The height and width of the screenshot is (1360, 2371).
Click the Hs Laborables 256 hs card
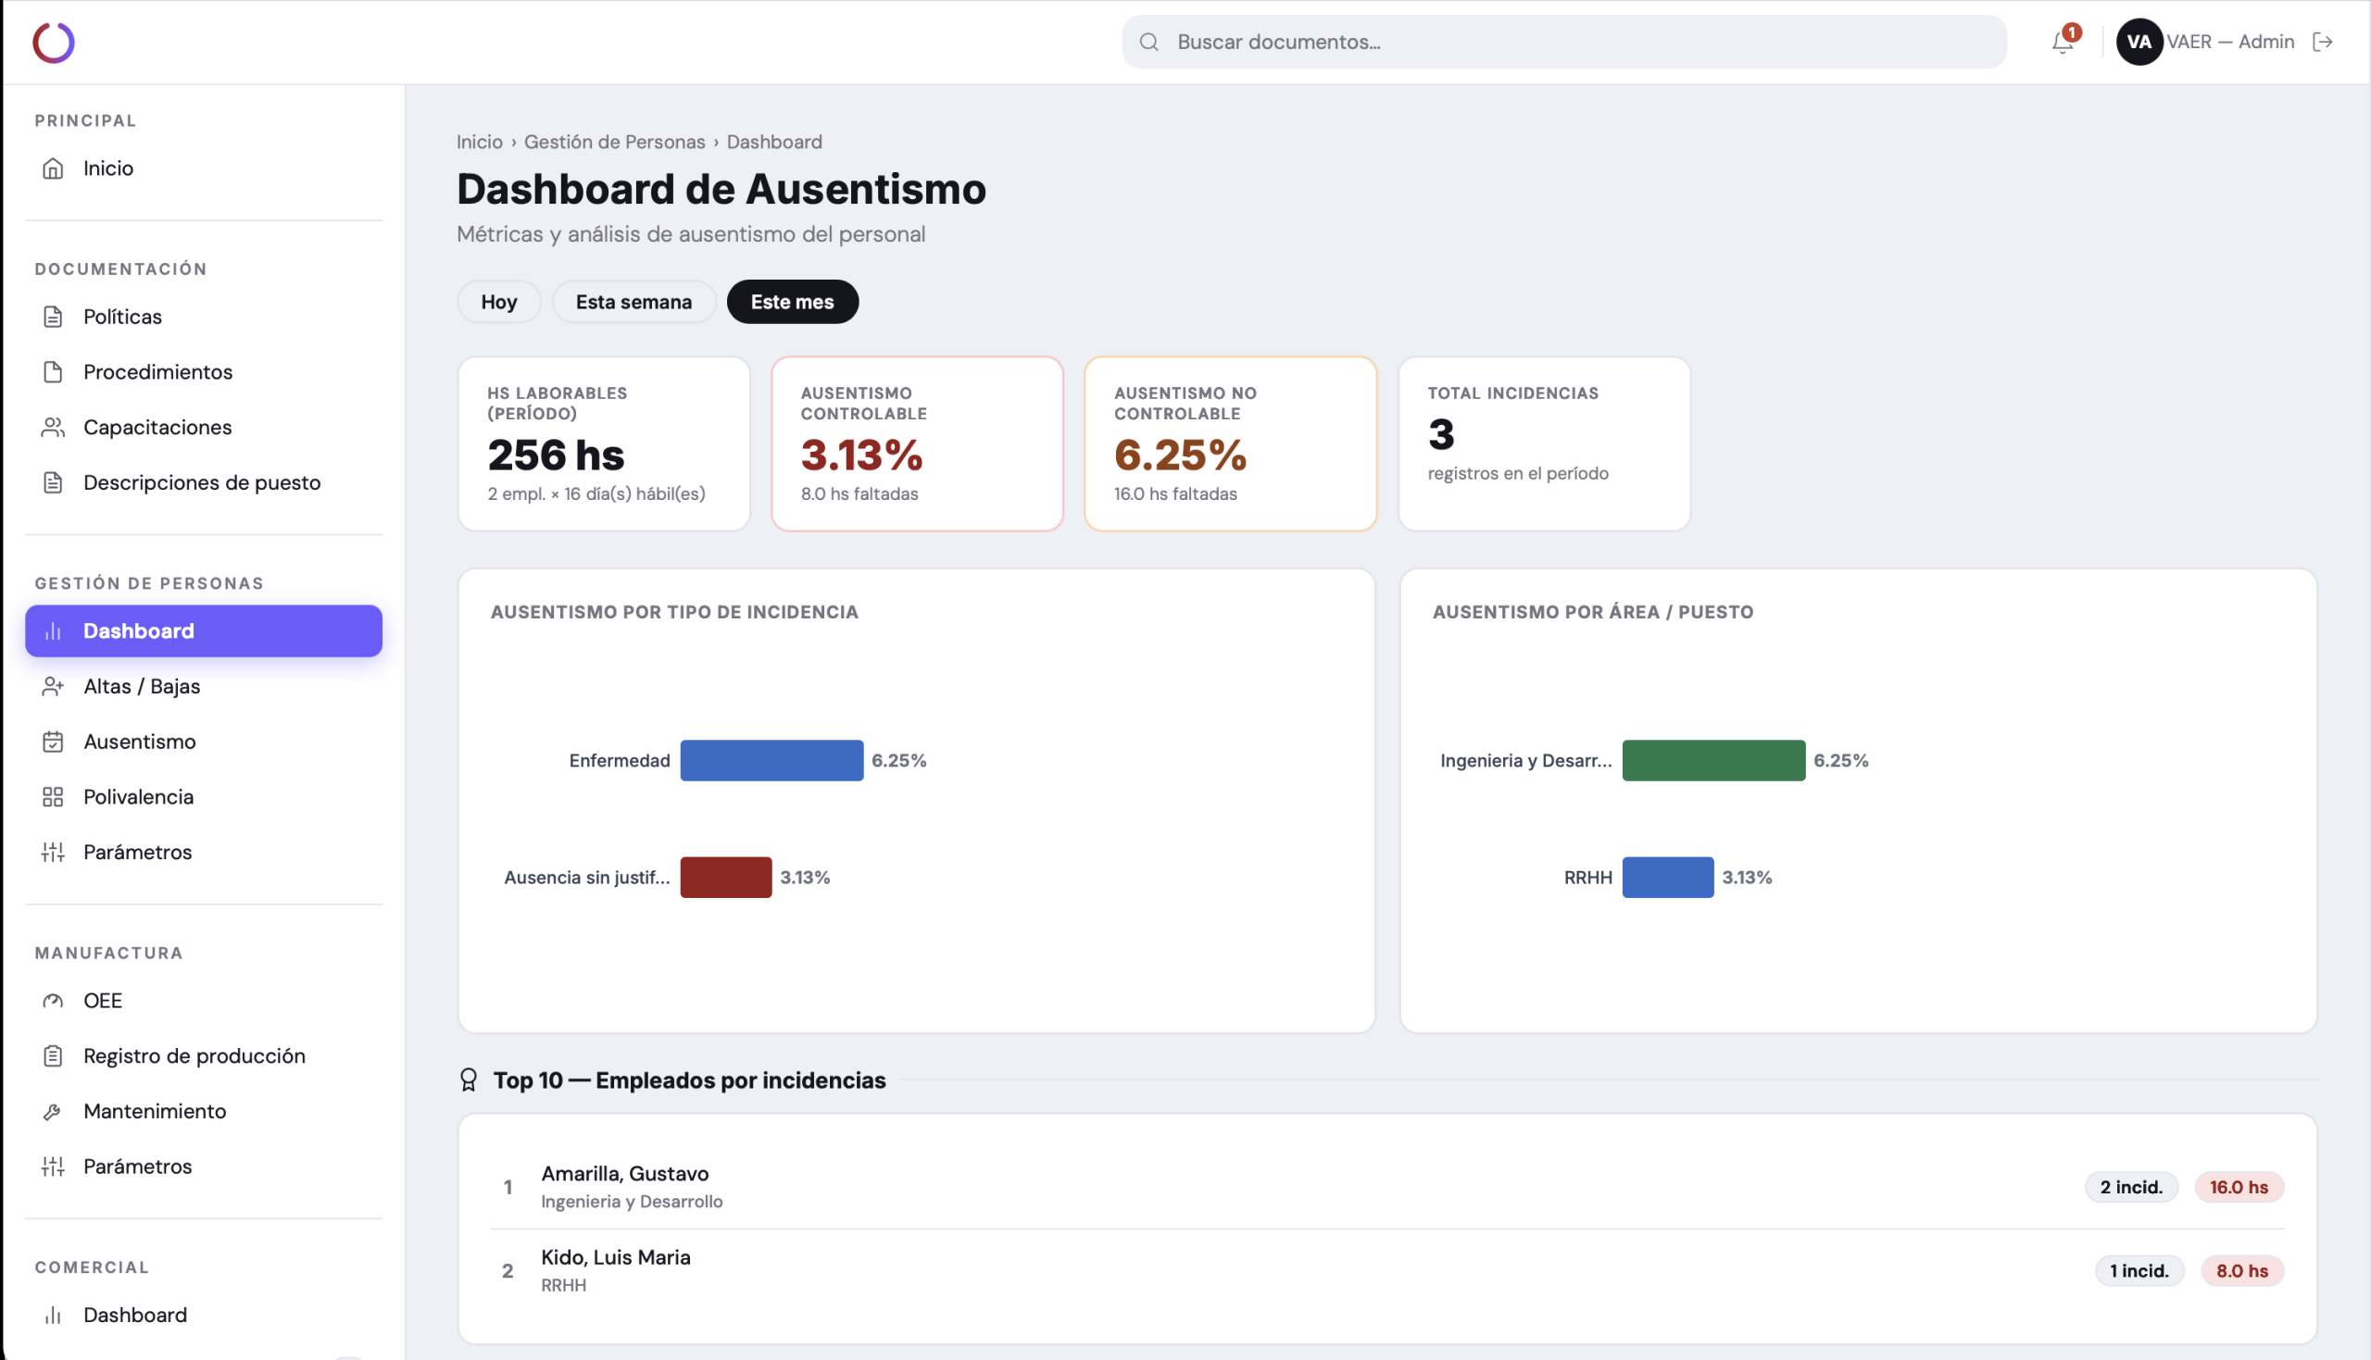pyautogui.click(x=605, y=443)
